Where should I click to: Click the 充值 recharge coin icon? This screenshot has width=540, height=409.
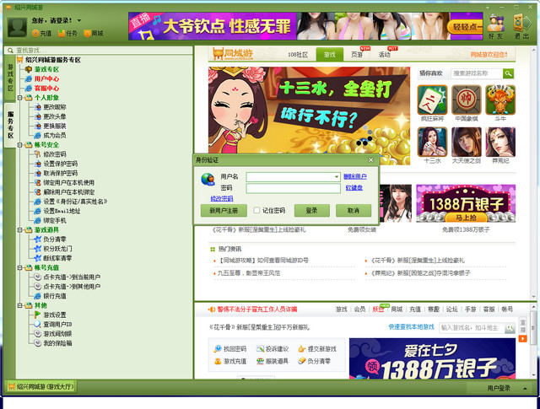pyautogui.click(x=35, y=33)
